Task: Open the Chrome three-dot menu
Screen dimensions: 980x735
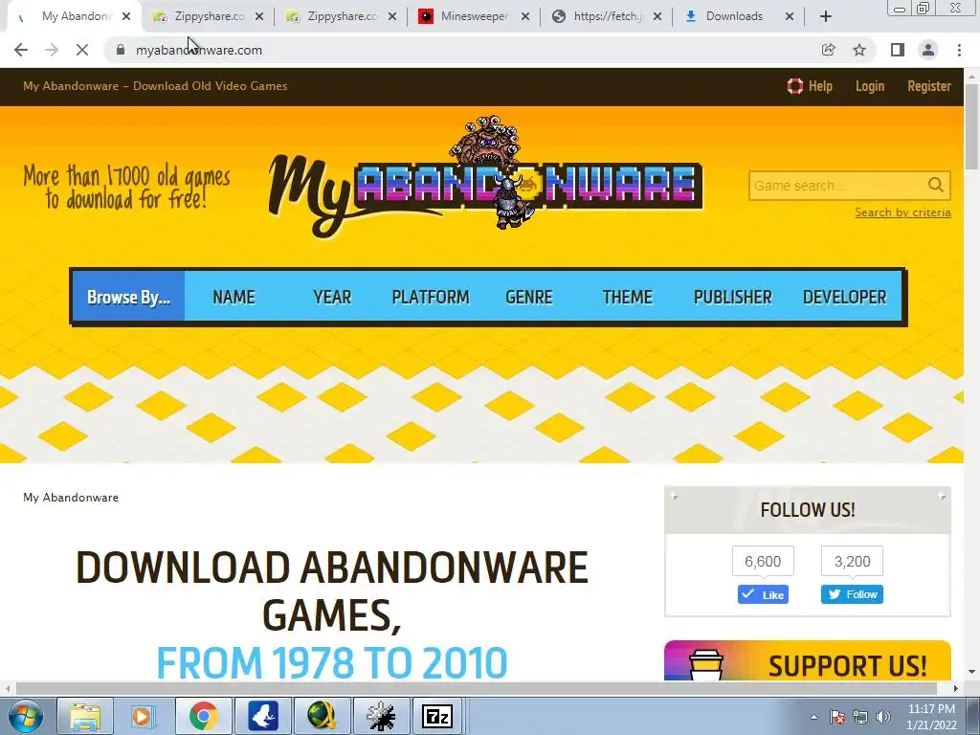Action: tap(959, 50)
